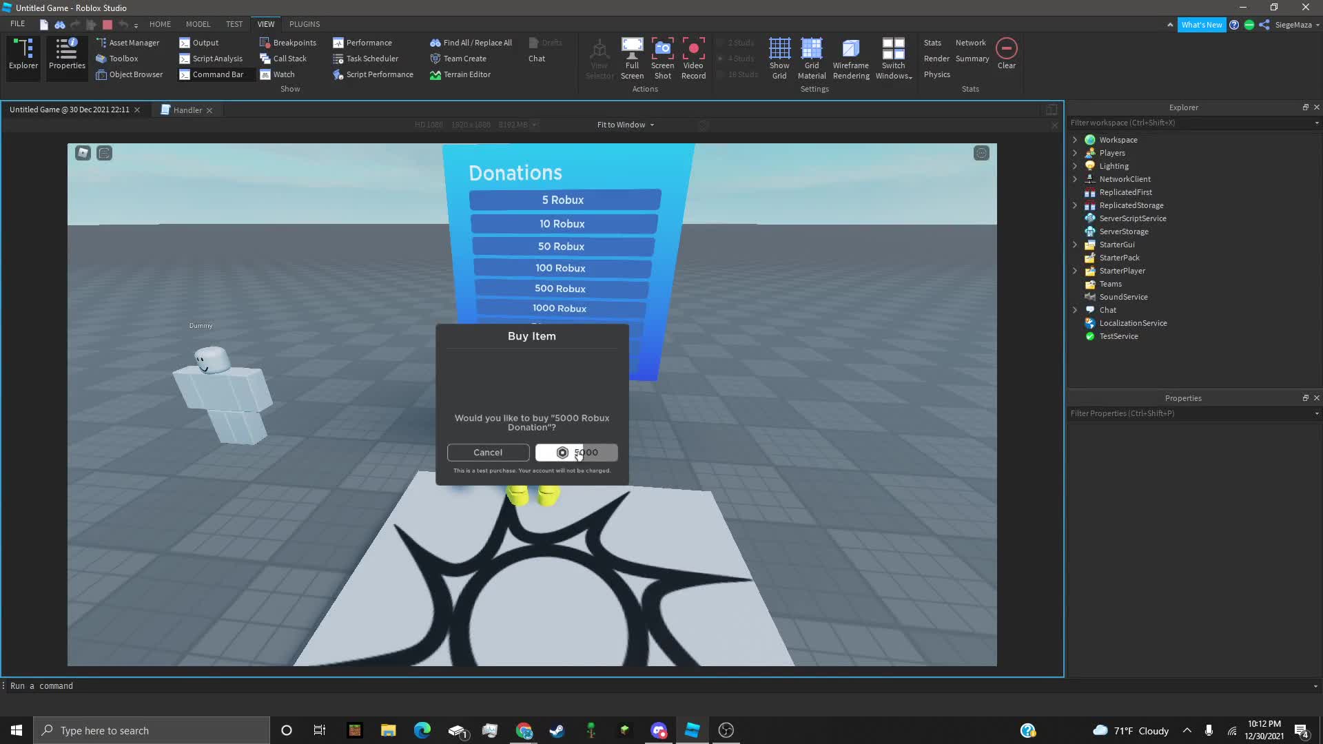The height and width of the screenshot is (744, 1323).
Task: Open the Terrain Editor
Action: [460, 74]
